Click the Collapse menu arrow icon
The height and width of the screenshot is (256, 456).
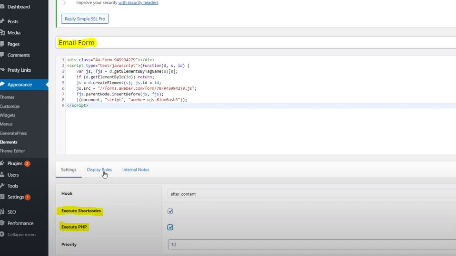(2, 234)
